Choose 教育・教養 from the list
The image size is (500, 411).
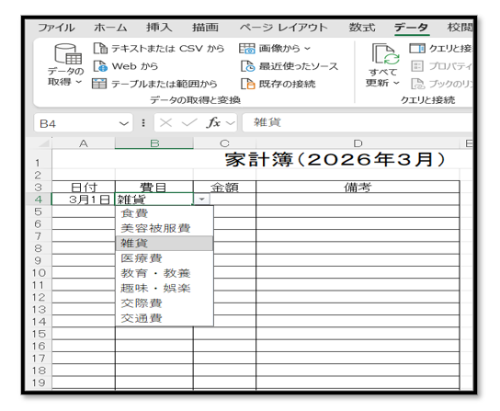point(165,273)
